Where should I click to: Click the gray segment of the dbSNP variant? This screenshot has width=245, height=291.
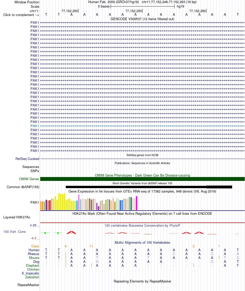coord(219,187)
